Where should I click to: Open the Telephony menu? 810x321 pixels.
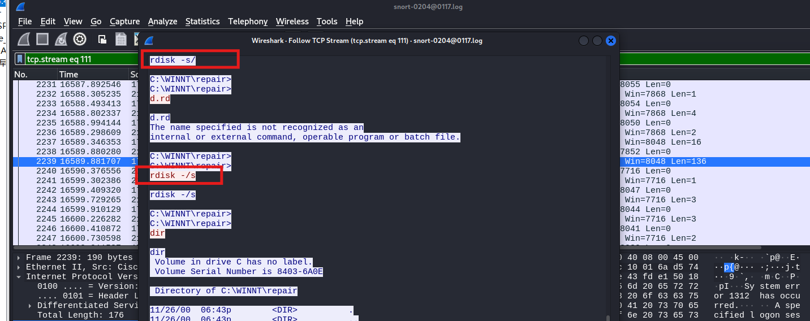coord(248,21)
